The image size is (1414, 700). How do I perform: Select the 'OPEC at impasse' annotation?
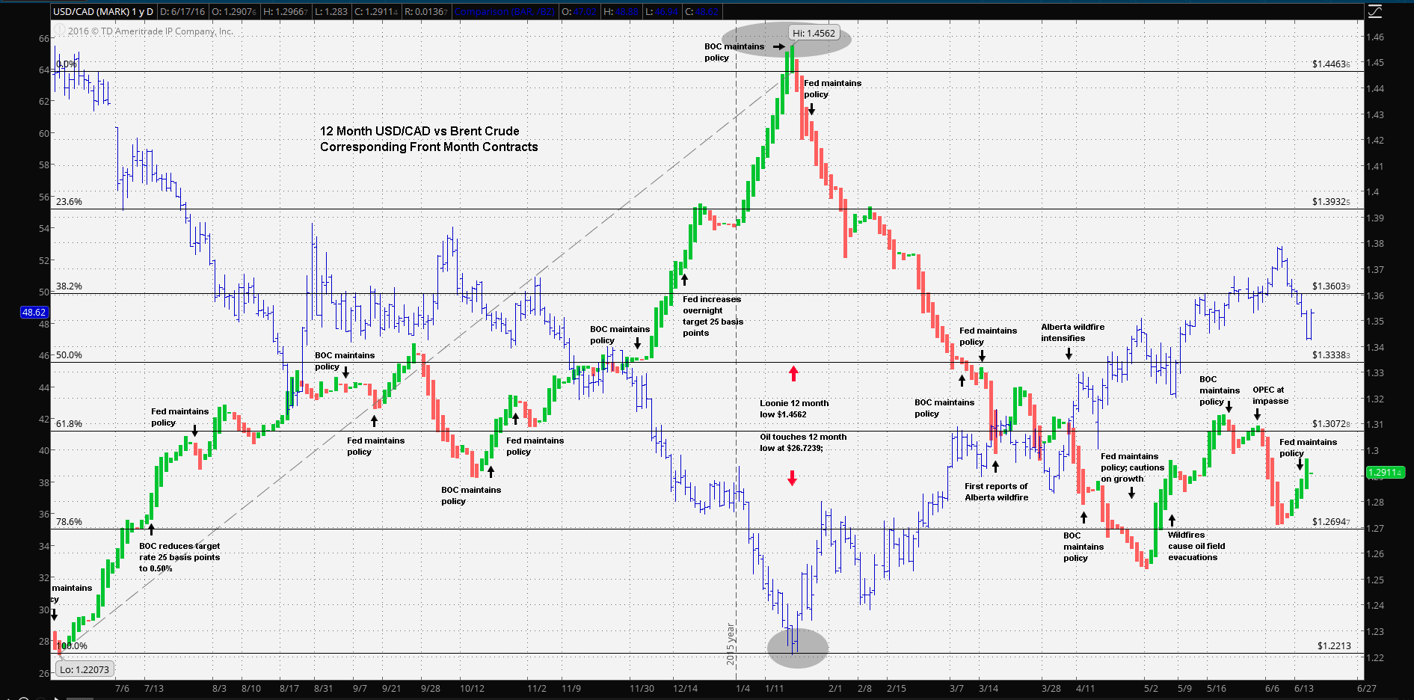pos(1270,396)
